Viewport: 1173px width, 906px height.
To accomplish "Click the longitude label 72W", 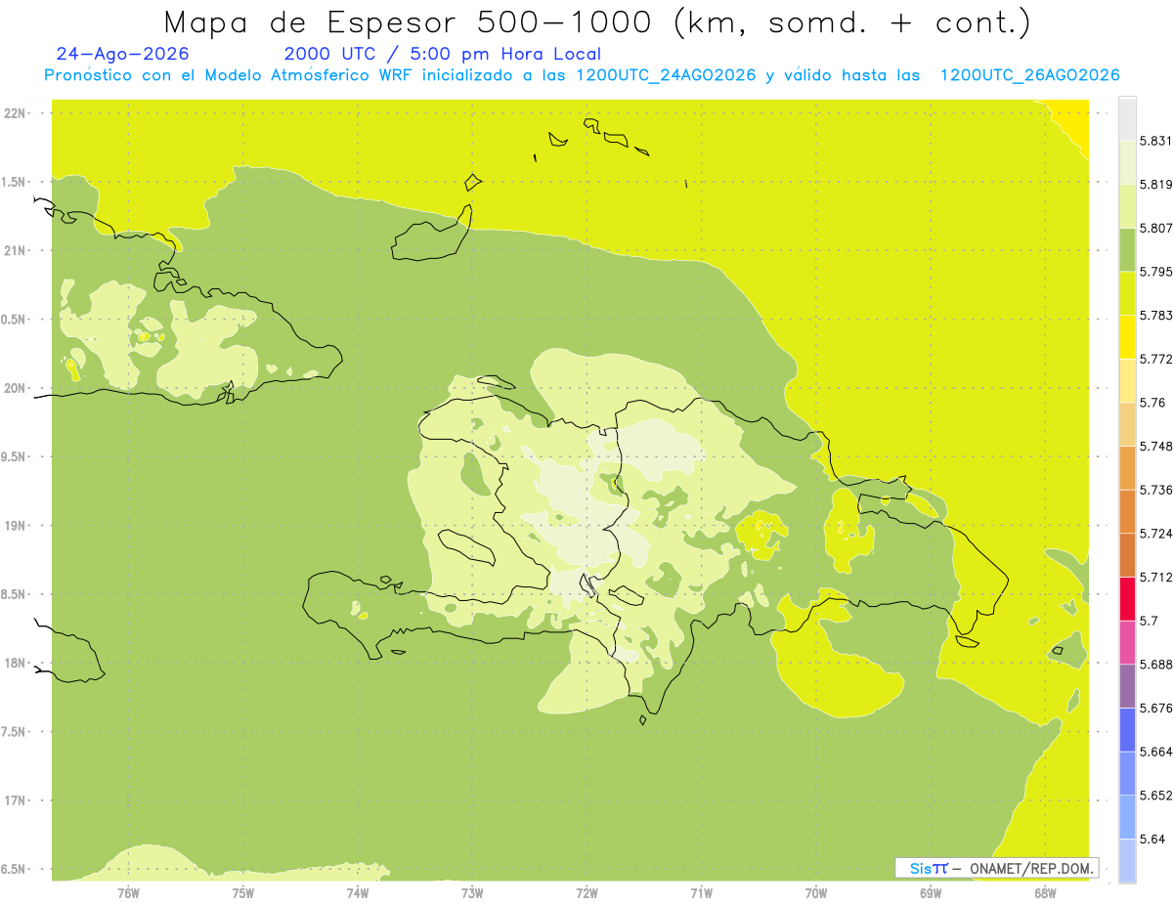I will coord(586,892).
